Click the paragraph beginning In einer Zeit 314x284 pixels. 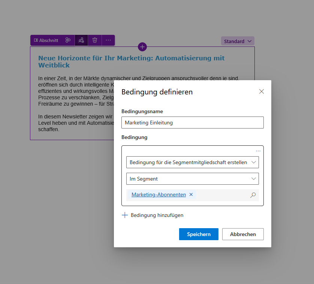[76, 91]
